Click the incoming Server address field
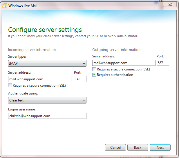 [x=39, y=79]
